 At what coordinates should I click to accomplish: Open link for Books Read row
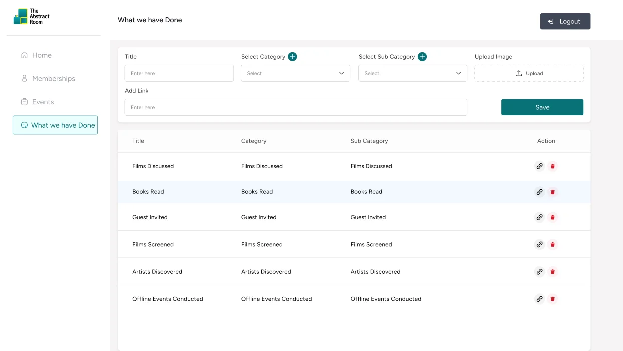539,192
